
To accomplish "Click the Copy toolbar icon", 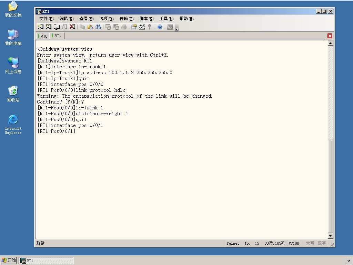I will (82, 27).
